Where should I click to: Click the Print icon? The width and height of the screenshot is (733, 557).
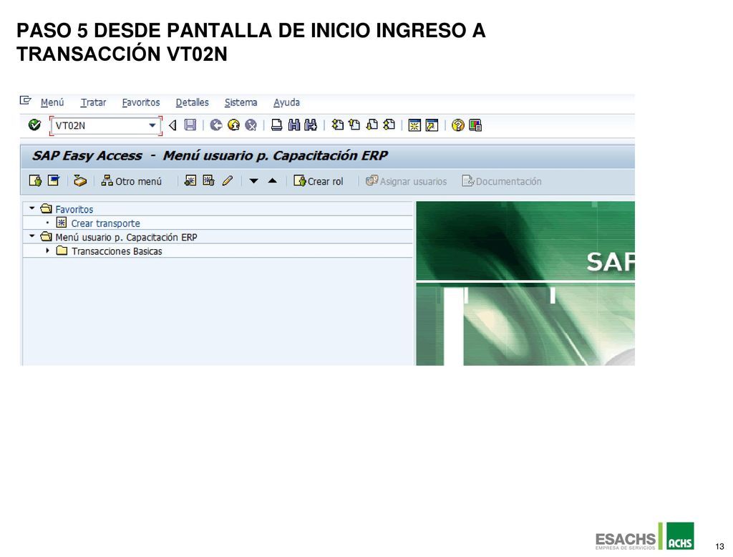277,125
